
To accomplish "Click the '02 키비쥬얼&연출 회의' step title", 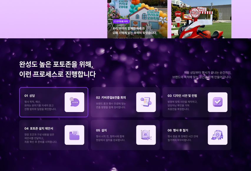I will 111,98.
